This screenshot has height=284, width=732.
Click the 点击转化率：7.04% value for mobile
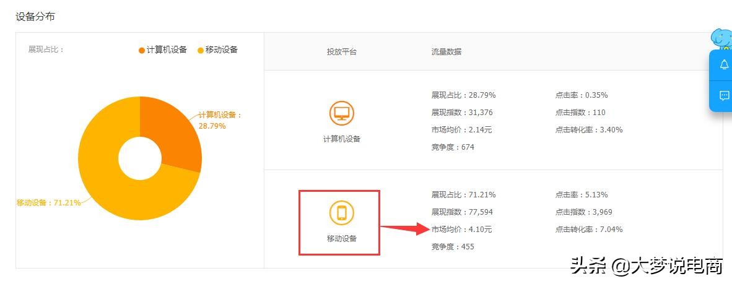pos(589,230)
